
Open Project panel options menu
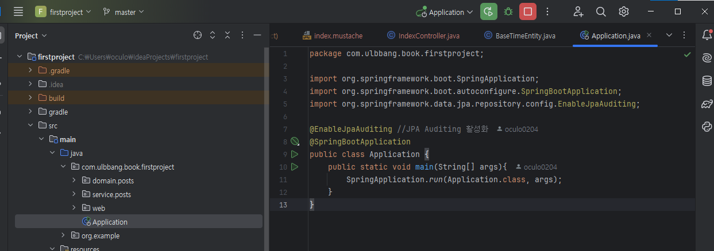(242, 36)
